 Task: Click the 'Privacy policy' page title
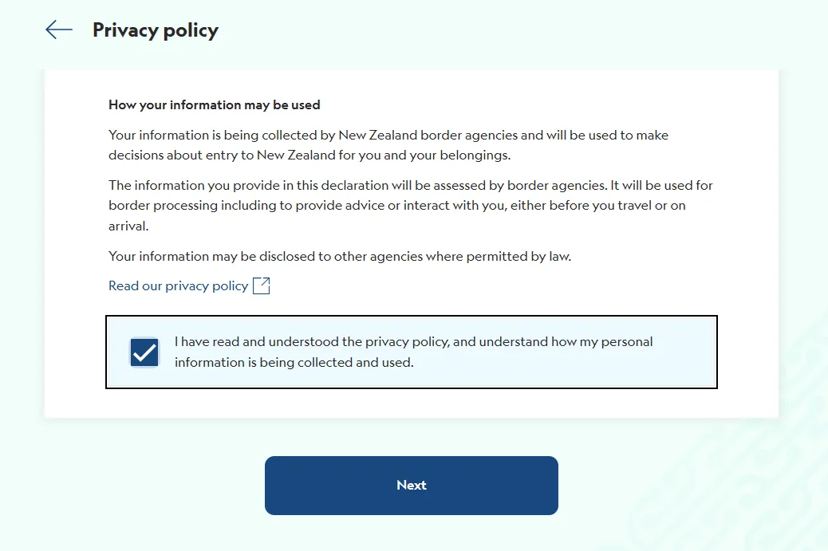(156, 30)
